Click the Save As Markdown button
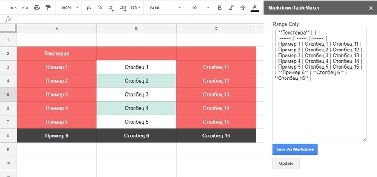 coord(295,149)
